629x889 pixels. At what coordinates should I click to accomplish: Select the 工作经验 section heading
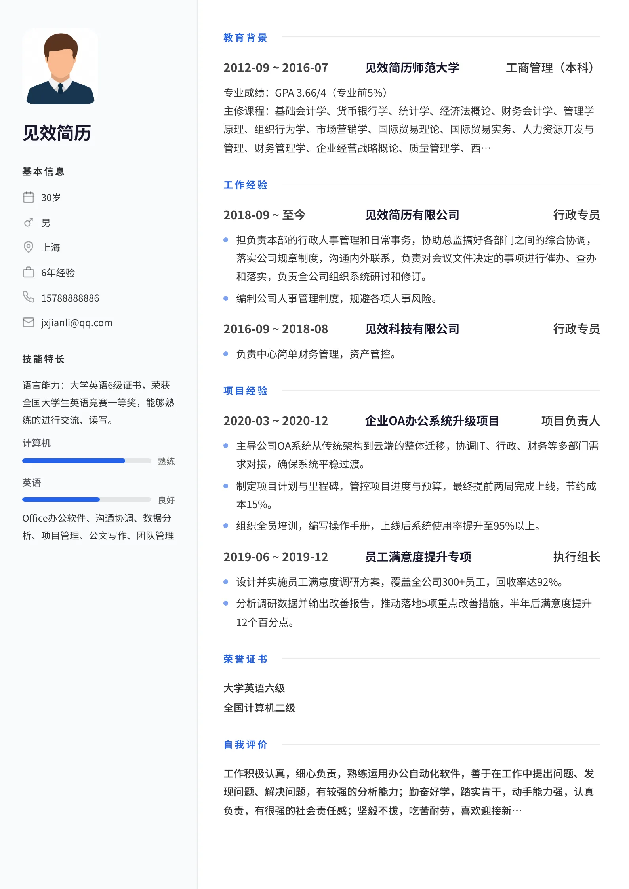246,185
